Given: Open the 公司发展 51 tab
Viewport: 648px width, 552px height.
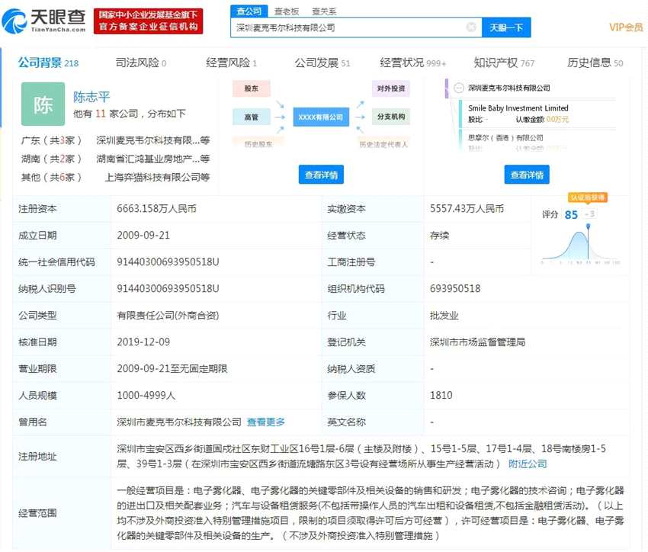Looking at the screenshot, I should 322,63.
